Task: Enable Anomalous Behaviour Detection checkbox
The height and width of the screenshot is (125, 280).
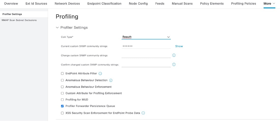Action: (x=62, y=80)
